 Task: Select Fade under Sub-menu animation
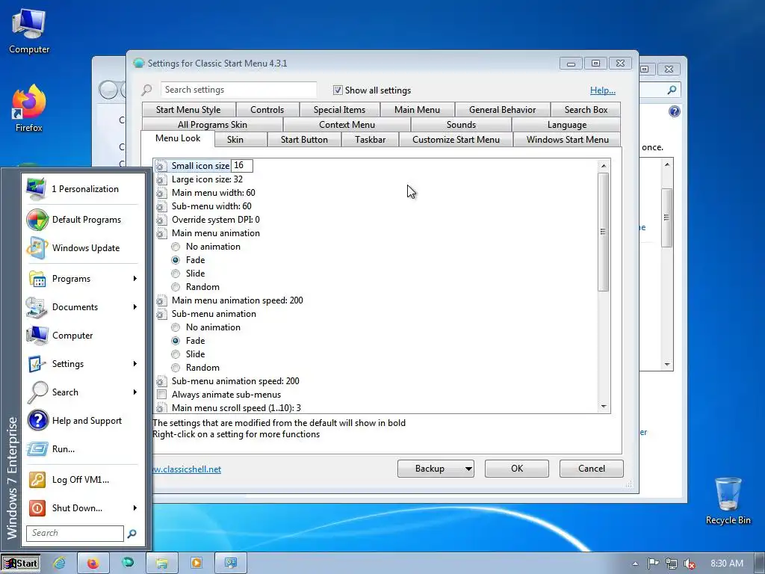point(176,341)
